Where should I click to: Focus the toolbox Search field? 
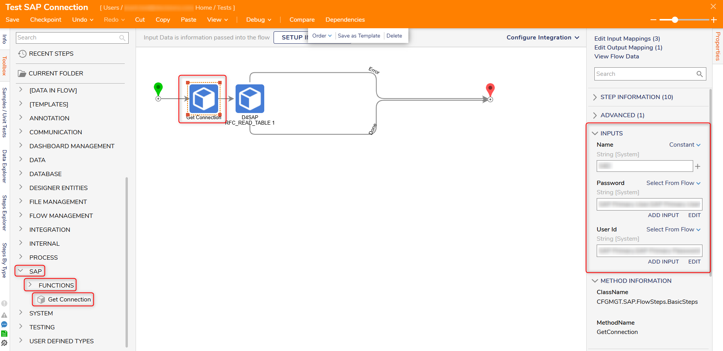pyautogui.click(x=72, y=38)
